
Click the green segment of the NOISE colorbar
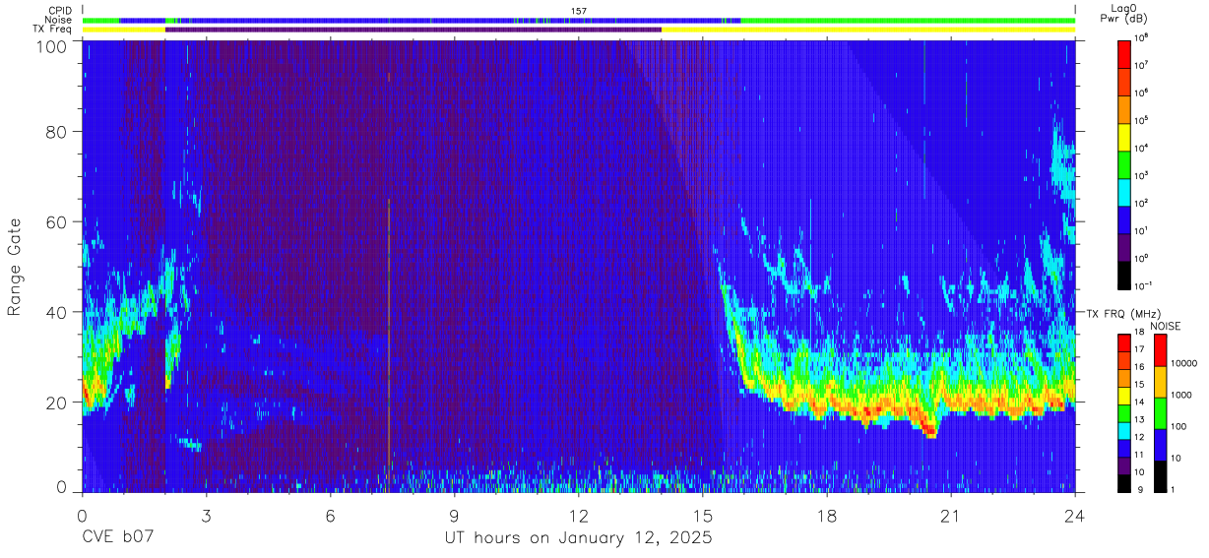tap(1160, 412)
